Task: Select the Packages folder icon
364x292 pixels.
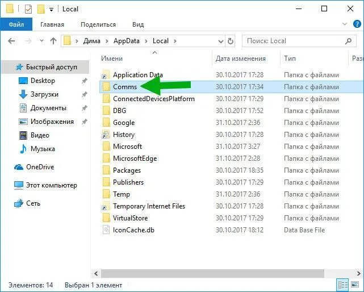Action: pyautogui.click(x=106, y=170)
